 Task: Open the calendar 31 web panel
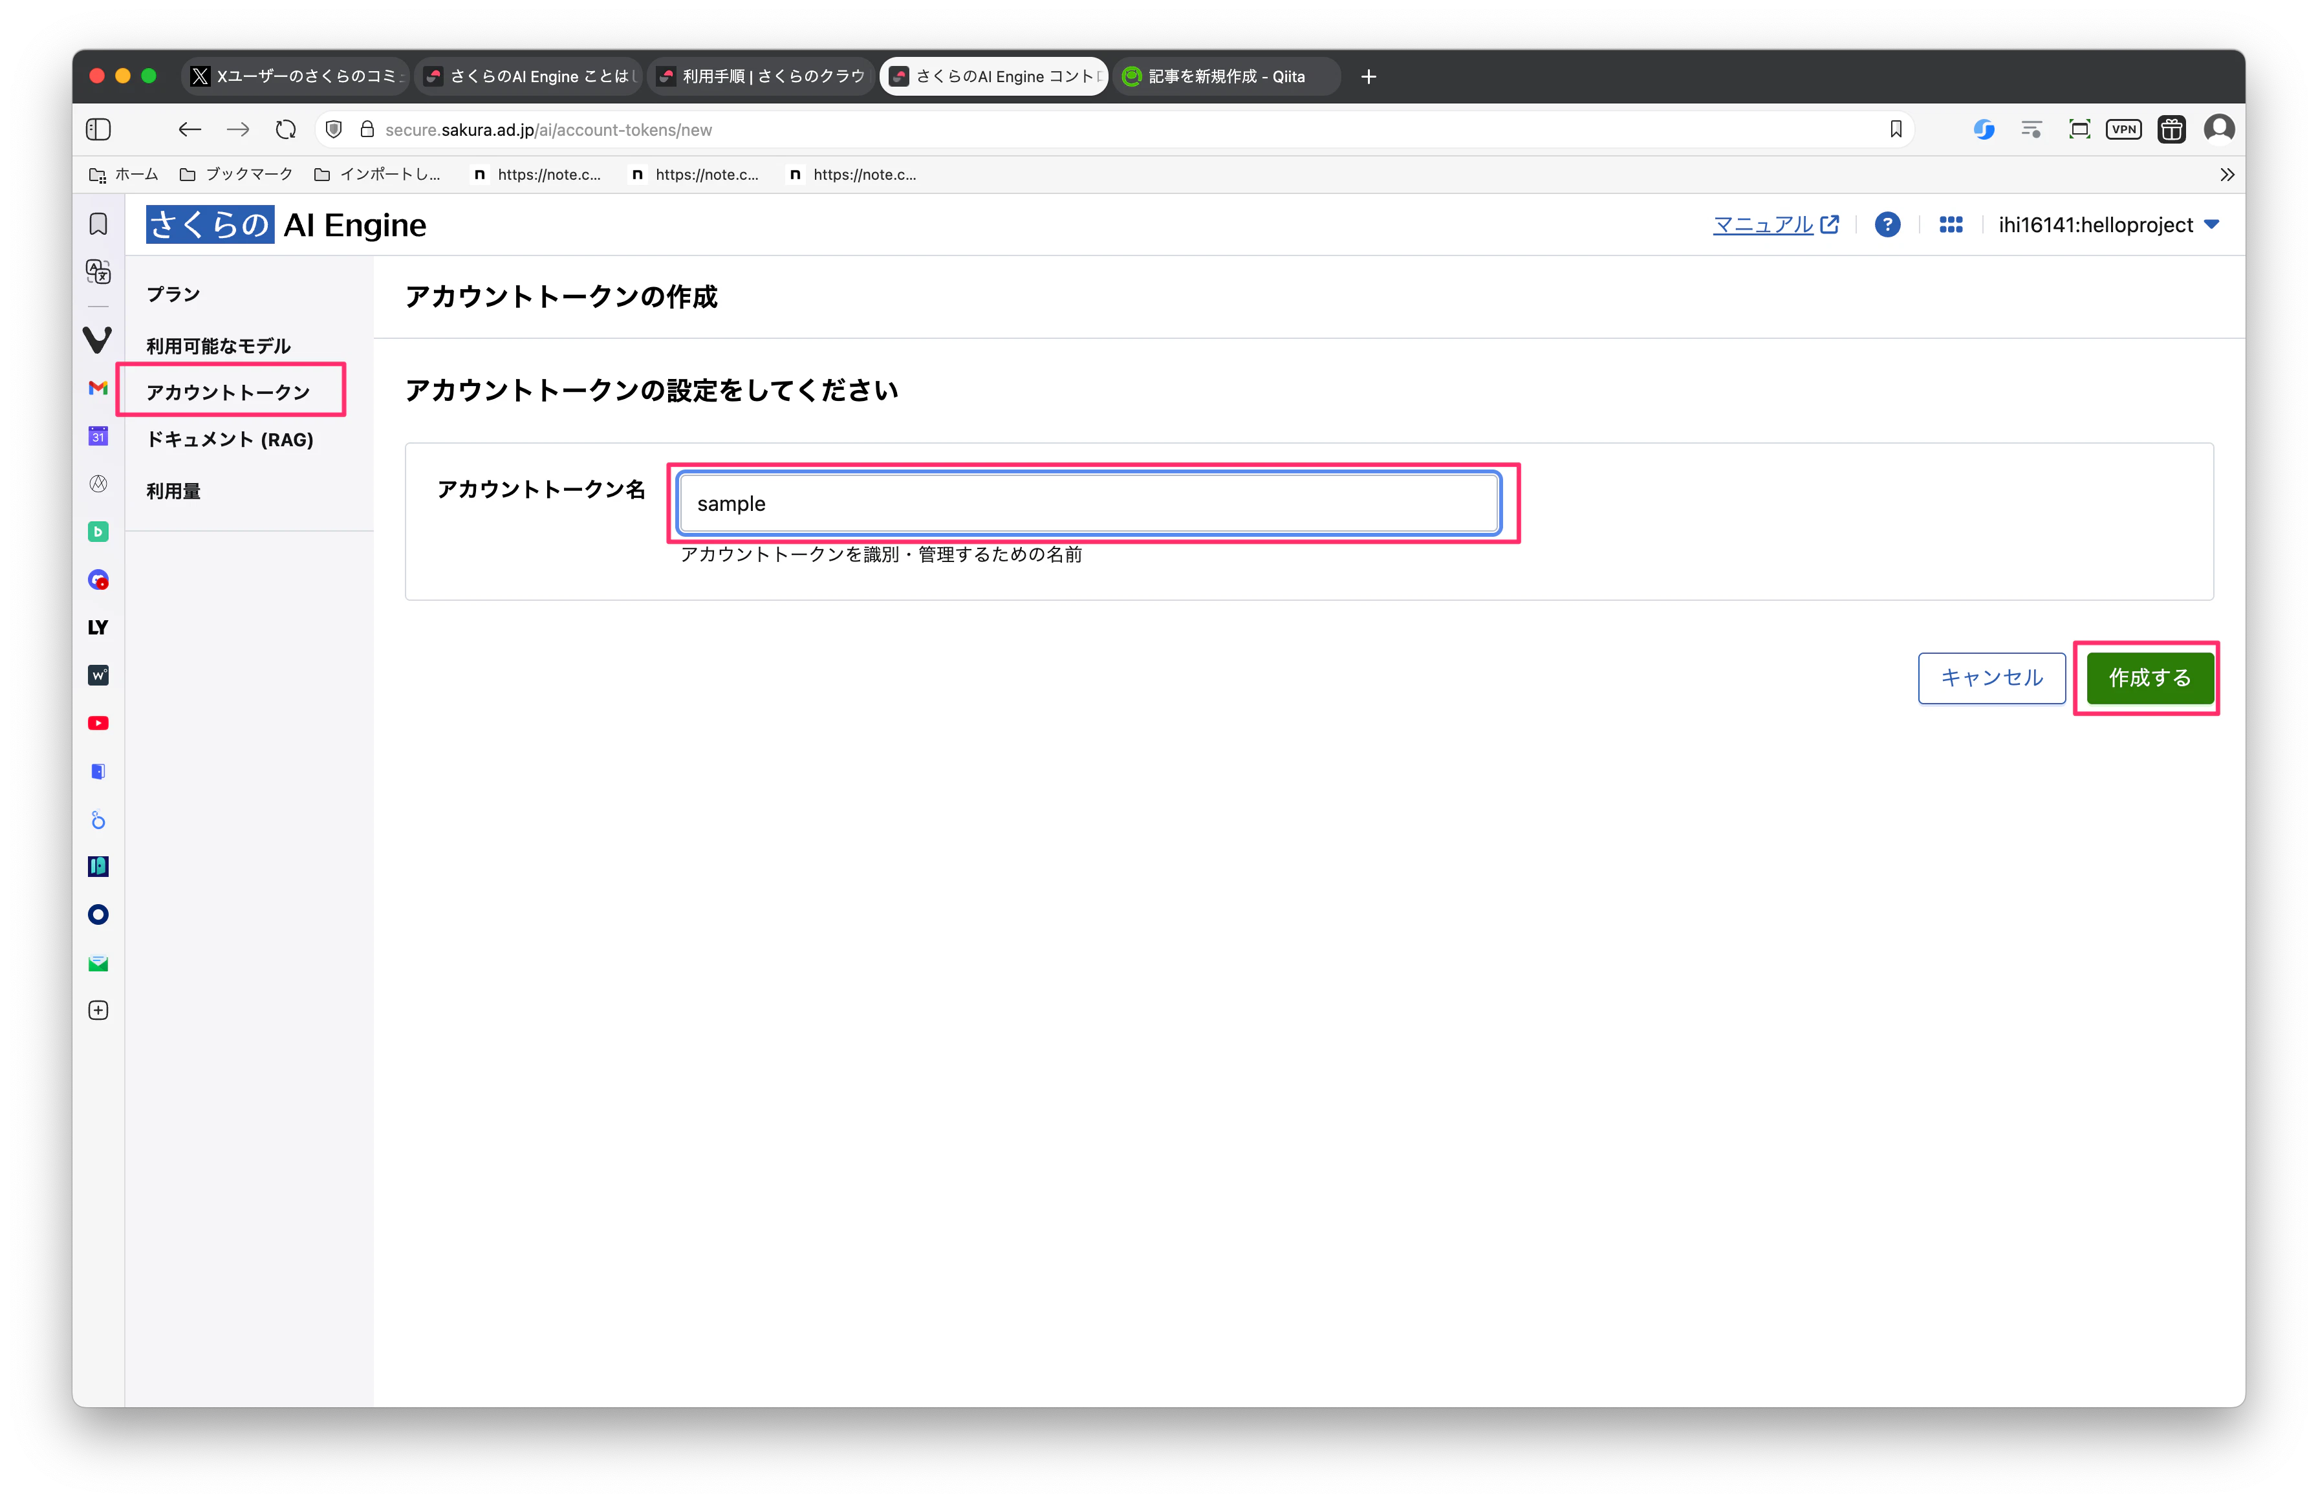(x=98, y=435)
